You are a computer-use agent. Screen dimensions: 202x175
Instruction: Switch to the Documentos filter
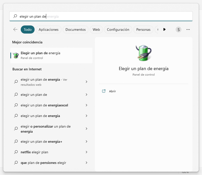pyautogui.click(x=75, y=30)
